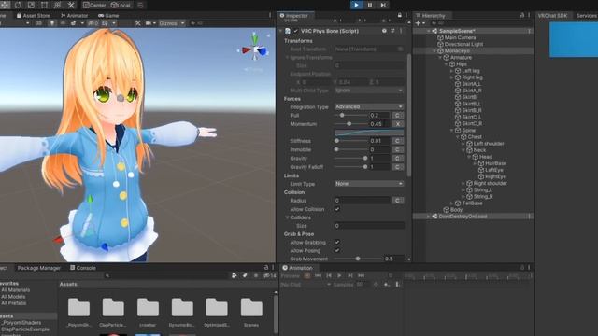Add keyframe in Animation panel

(387, 284)
